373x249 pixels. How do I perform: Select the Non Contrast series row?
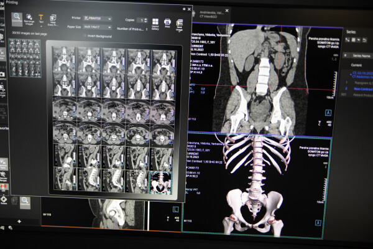[357, 88]
